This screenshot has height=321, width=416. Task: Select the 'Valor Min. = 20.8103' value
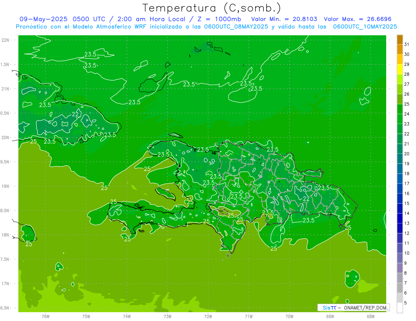click(x=284, y=19)
